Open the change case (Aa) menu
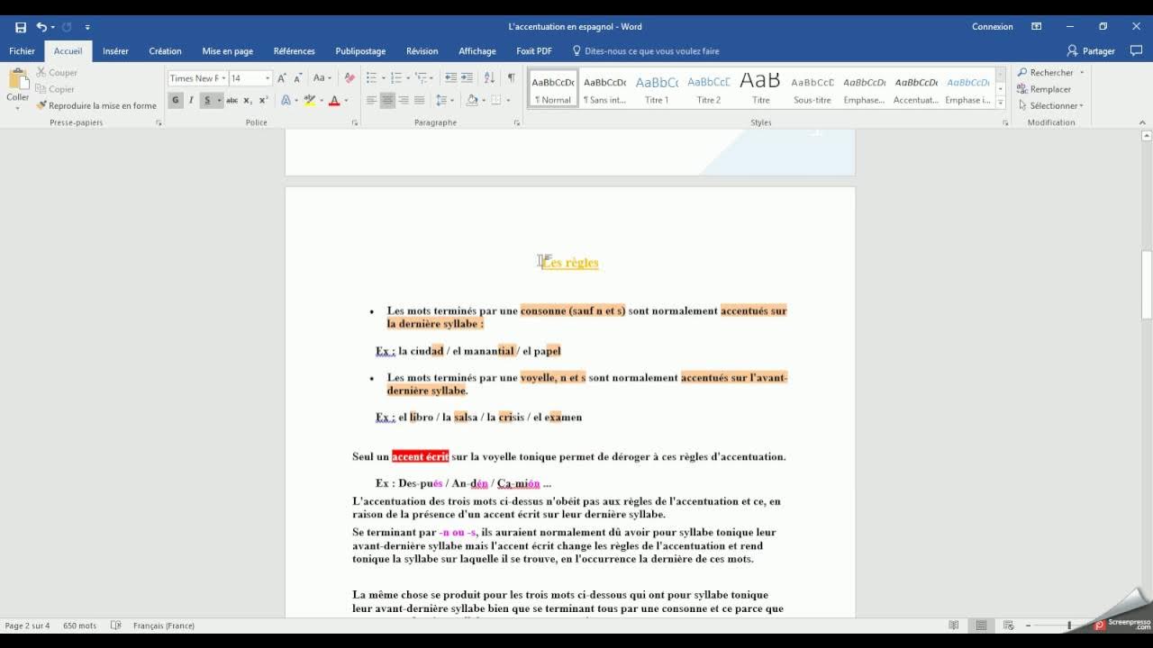The height and width of the screenshot is (648, 1153). pyautogui.click(x=322, y=78)
